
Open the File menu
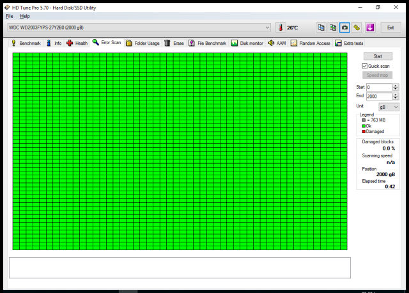click(9, 15)
